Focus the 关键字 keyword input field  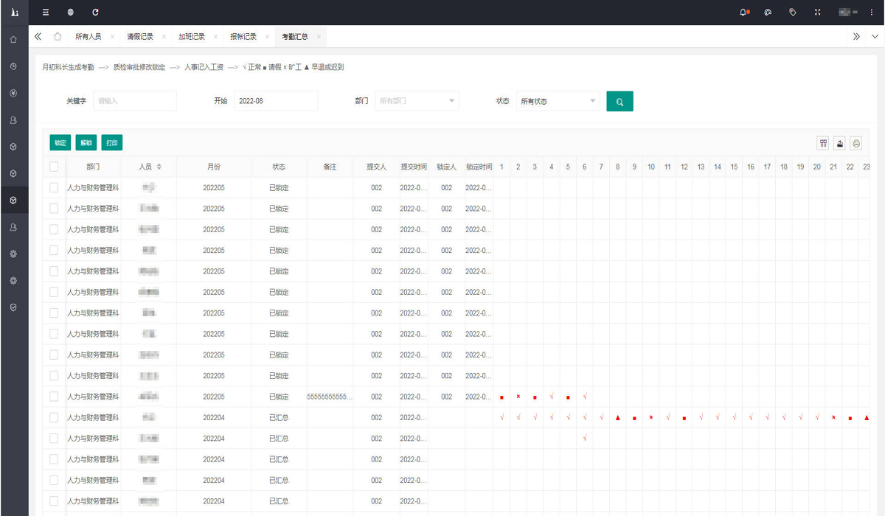(135, 101)
